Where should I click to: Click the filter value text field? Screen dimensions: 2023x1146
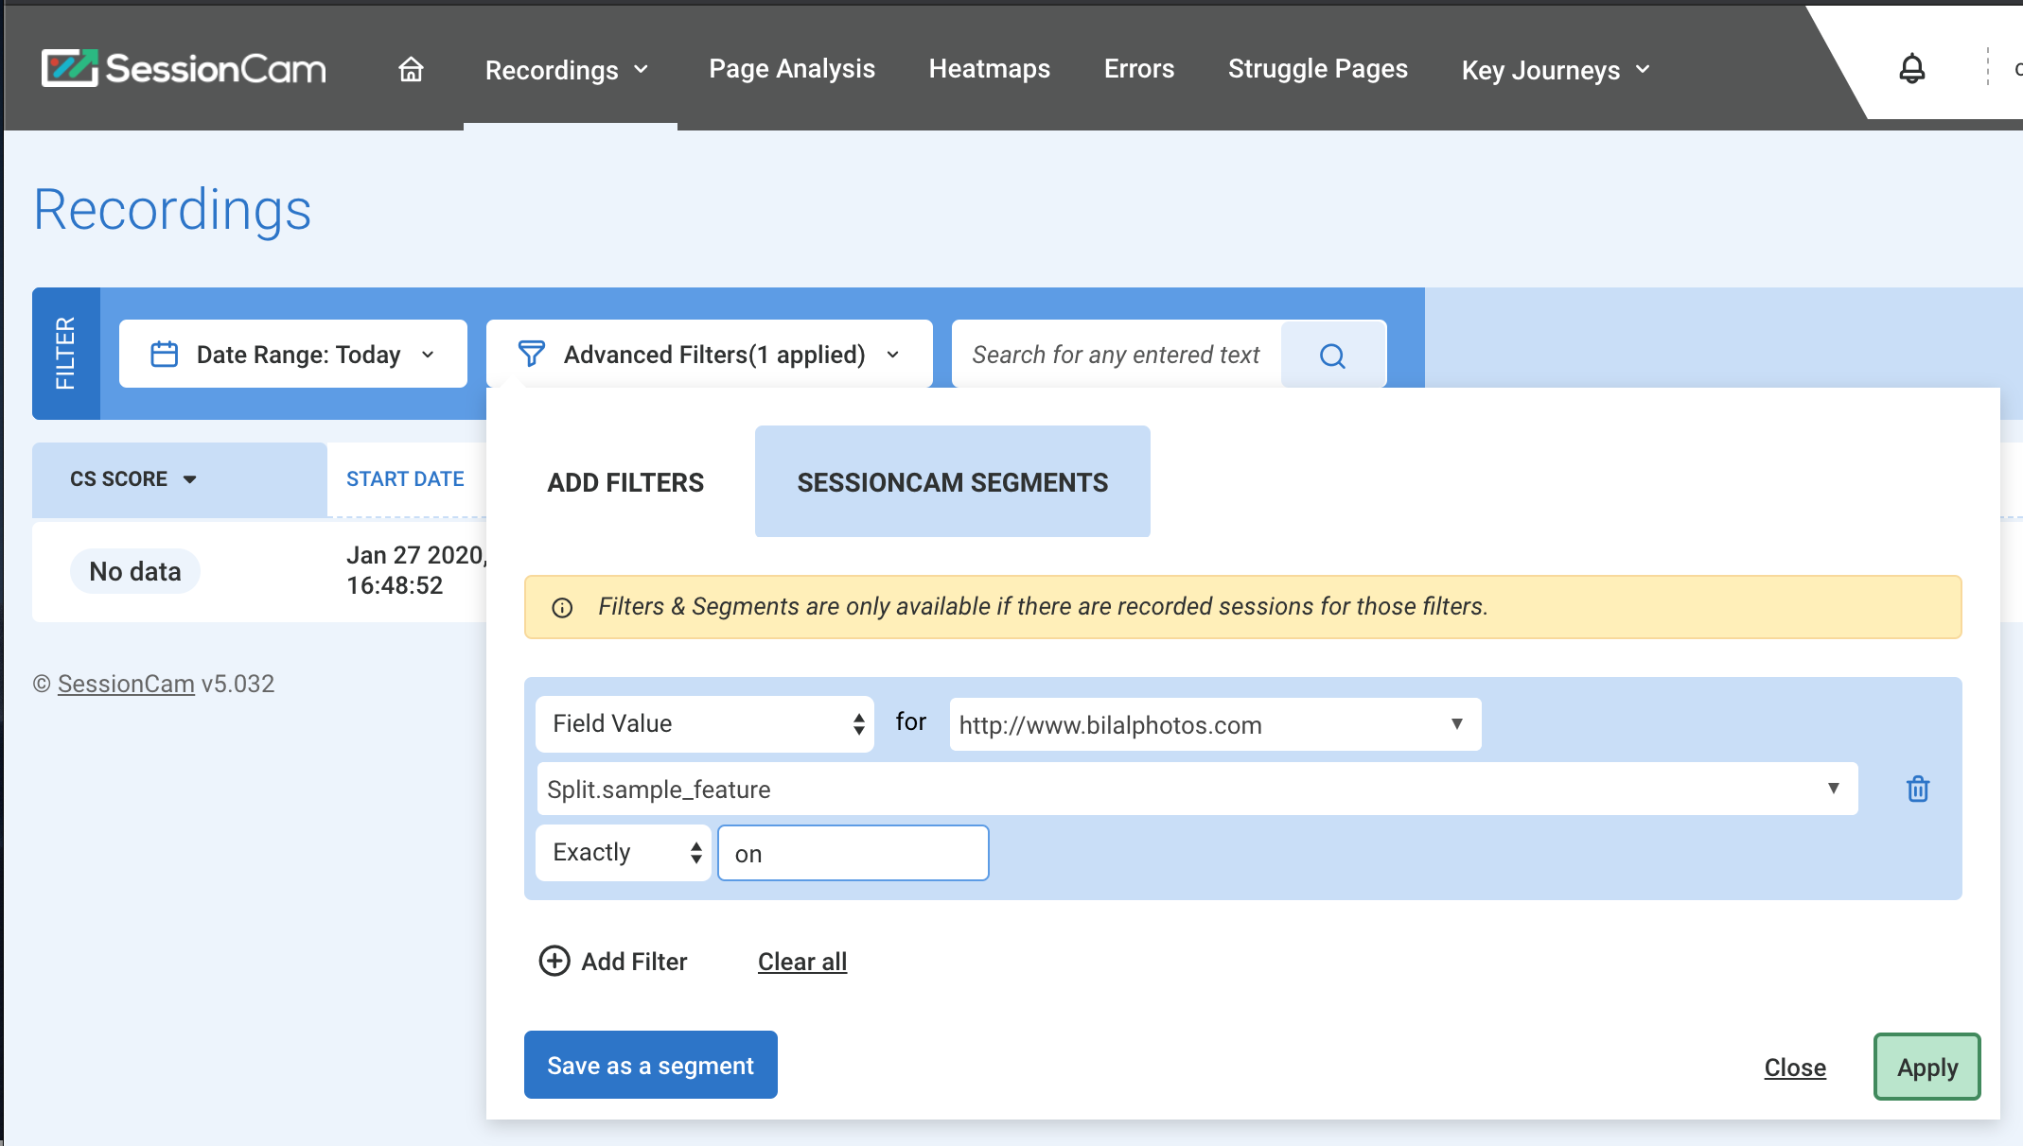(x=853, y=854)
